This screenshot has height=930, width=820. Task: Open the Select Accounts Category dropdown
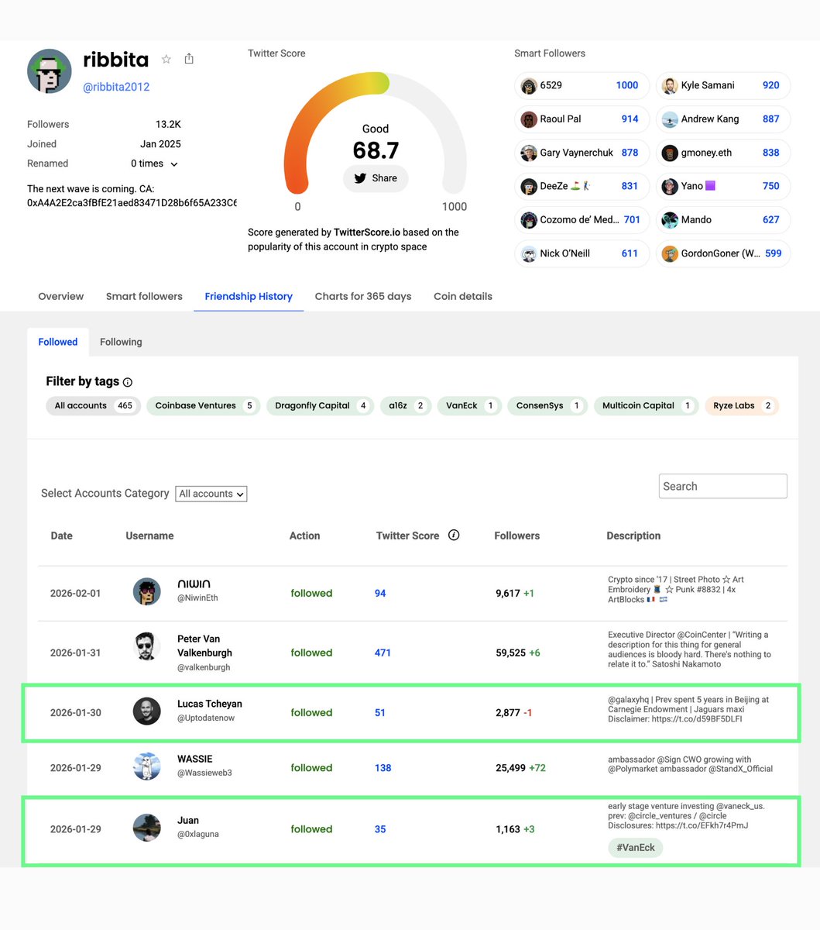click(x=211, y=494)
